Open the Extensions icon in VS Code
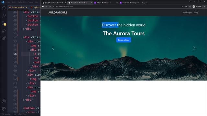Screen dimensions: 207x116 [x=4, y=38]
